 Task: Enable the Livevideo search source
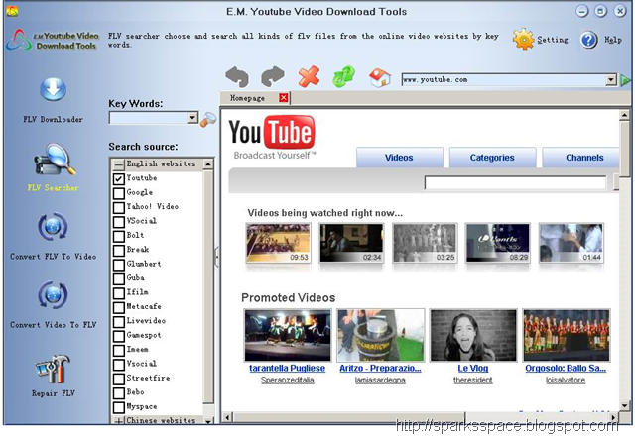tap(119, 322)
